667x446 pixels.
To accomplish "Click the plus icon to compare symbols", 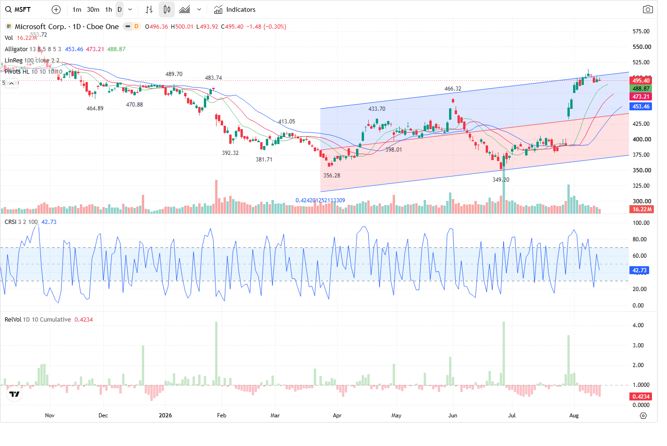I will click(56, 9).
